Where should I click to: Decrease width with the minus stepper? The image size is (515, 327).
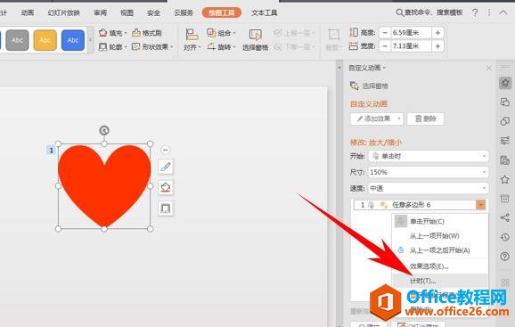point(385,46)
